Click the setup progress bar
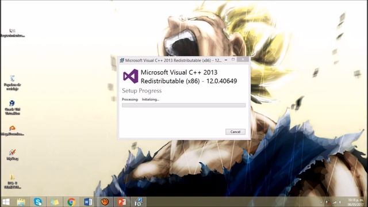Image resolution: width=368 pixels, height=207 pixels. click(x=184, y=105)
